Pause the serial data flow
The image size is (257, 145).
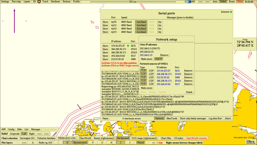[x=105, y=118]
